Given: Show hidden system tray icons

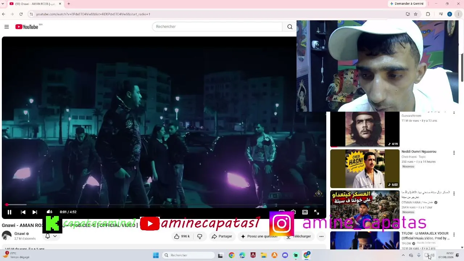Looking at the screenshot, I should tap(403, 256).
